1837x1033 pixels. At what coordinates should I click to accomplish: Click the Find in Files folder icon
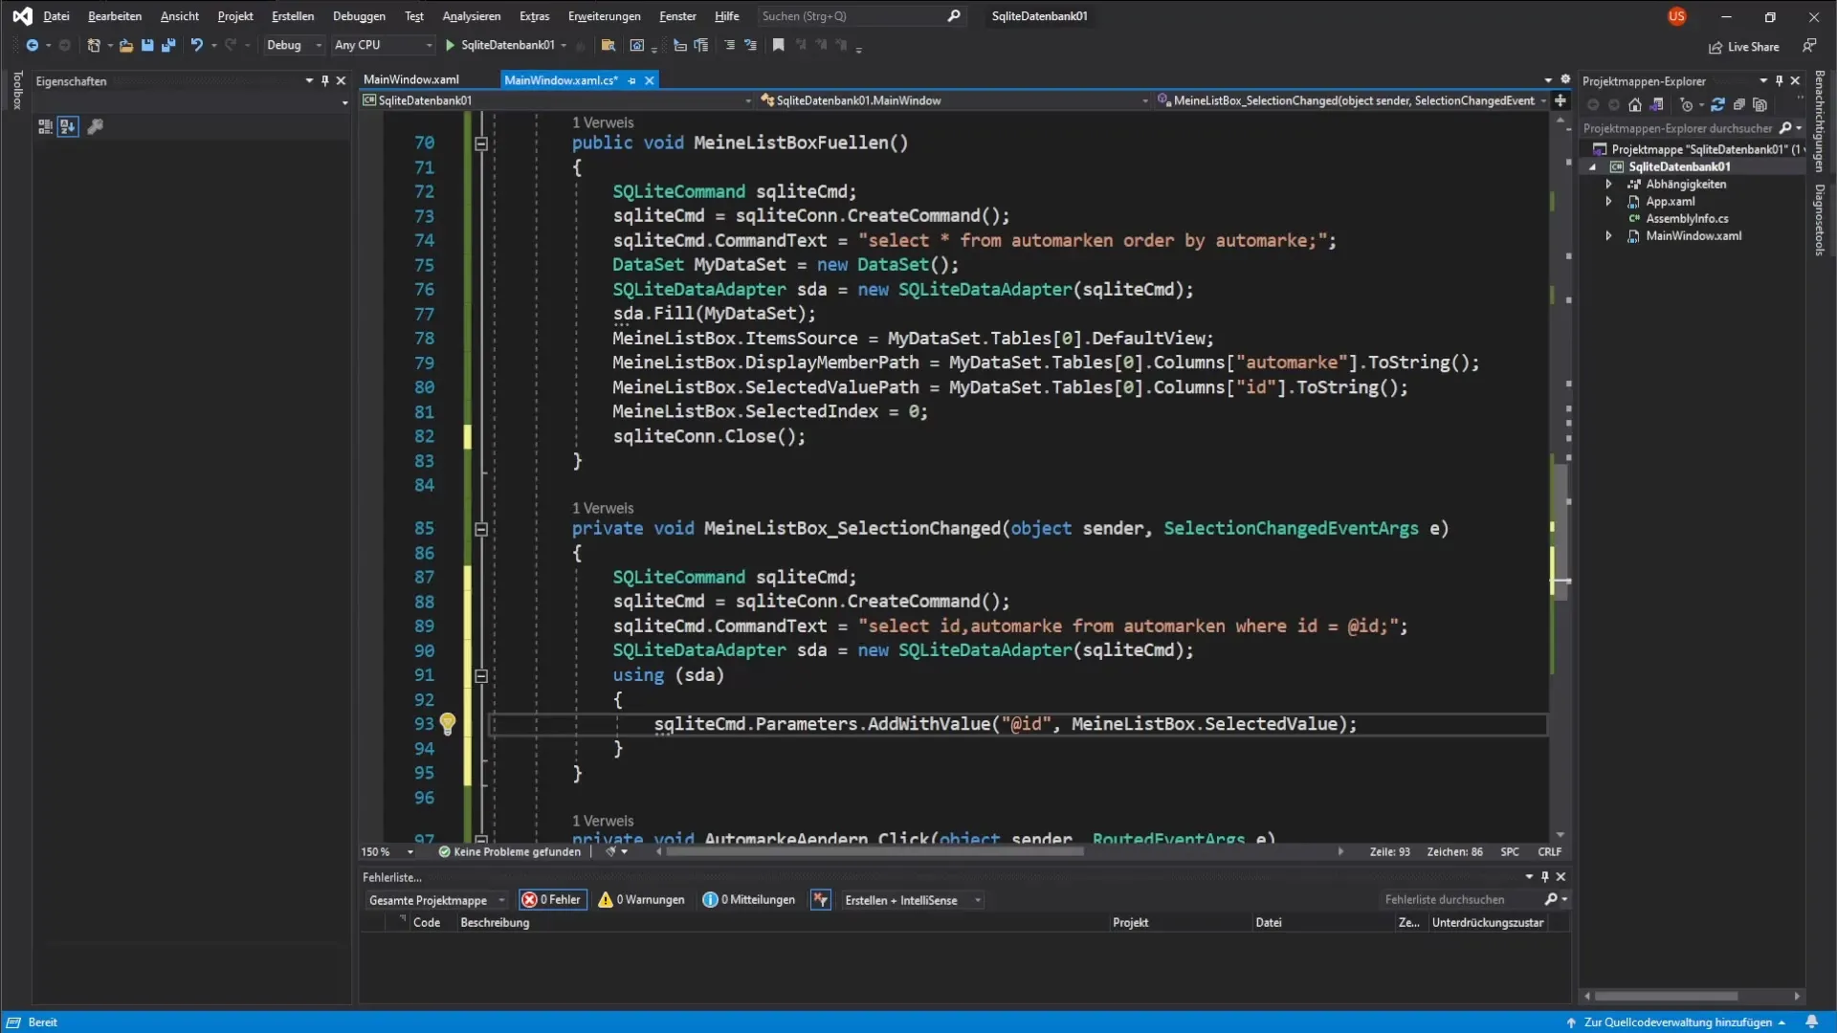coord(608,45)
